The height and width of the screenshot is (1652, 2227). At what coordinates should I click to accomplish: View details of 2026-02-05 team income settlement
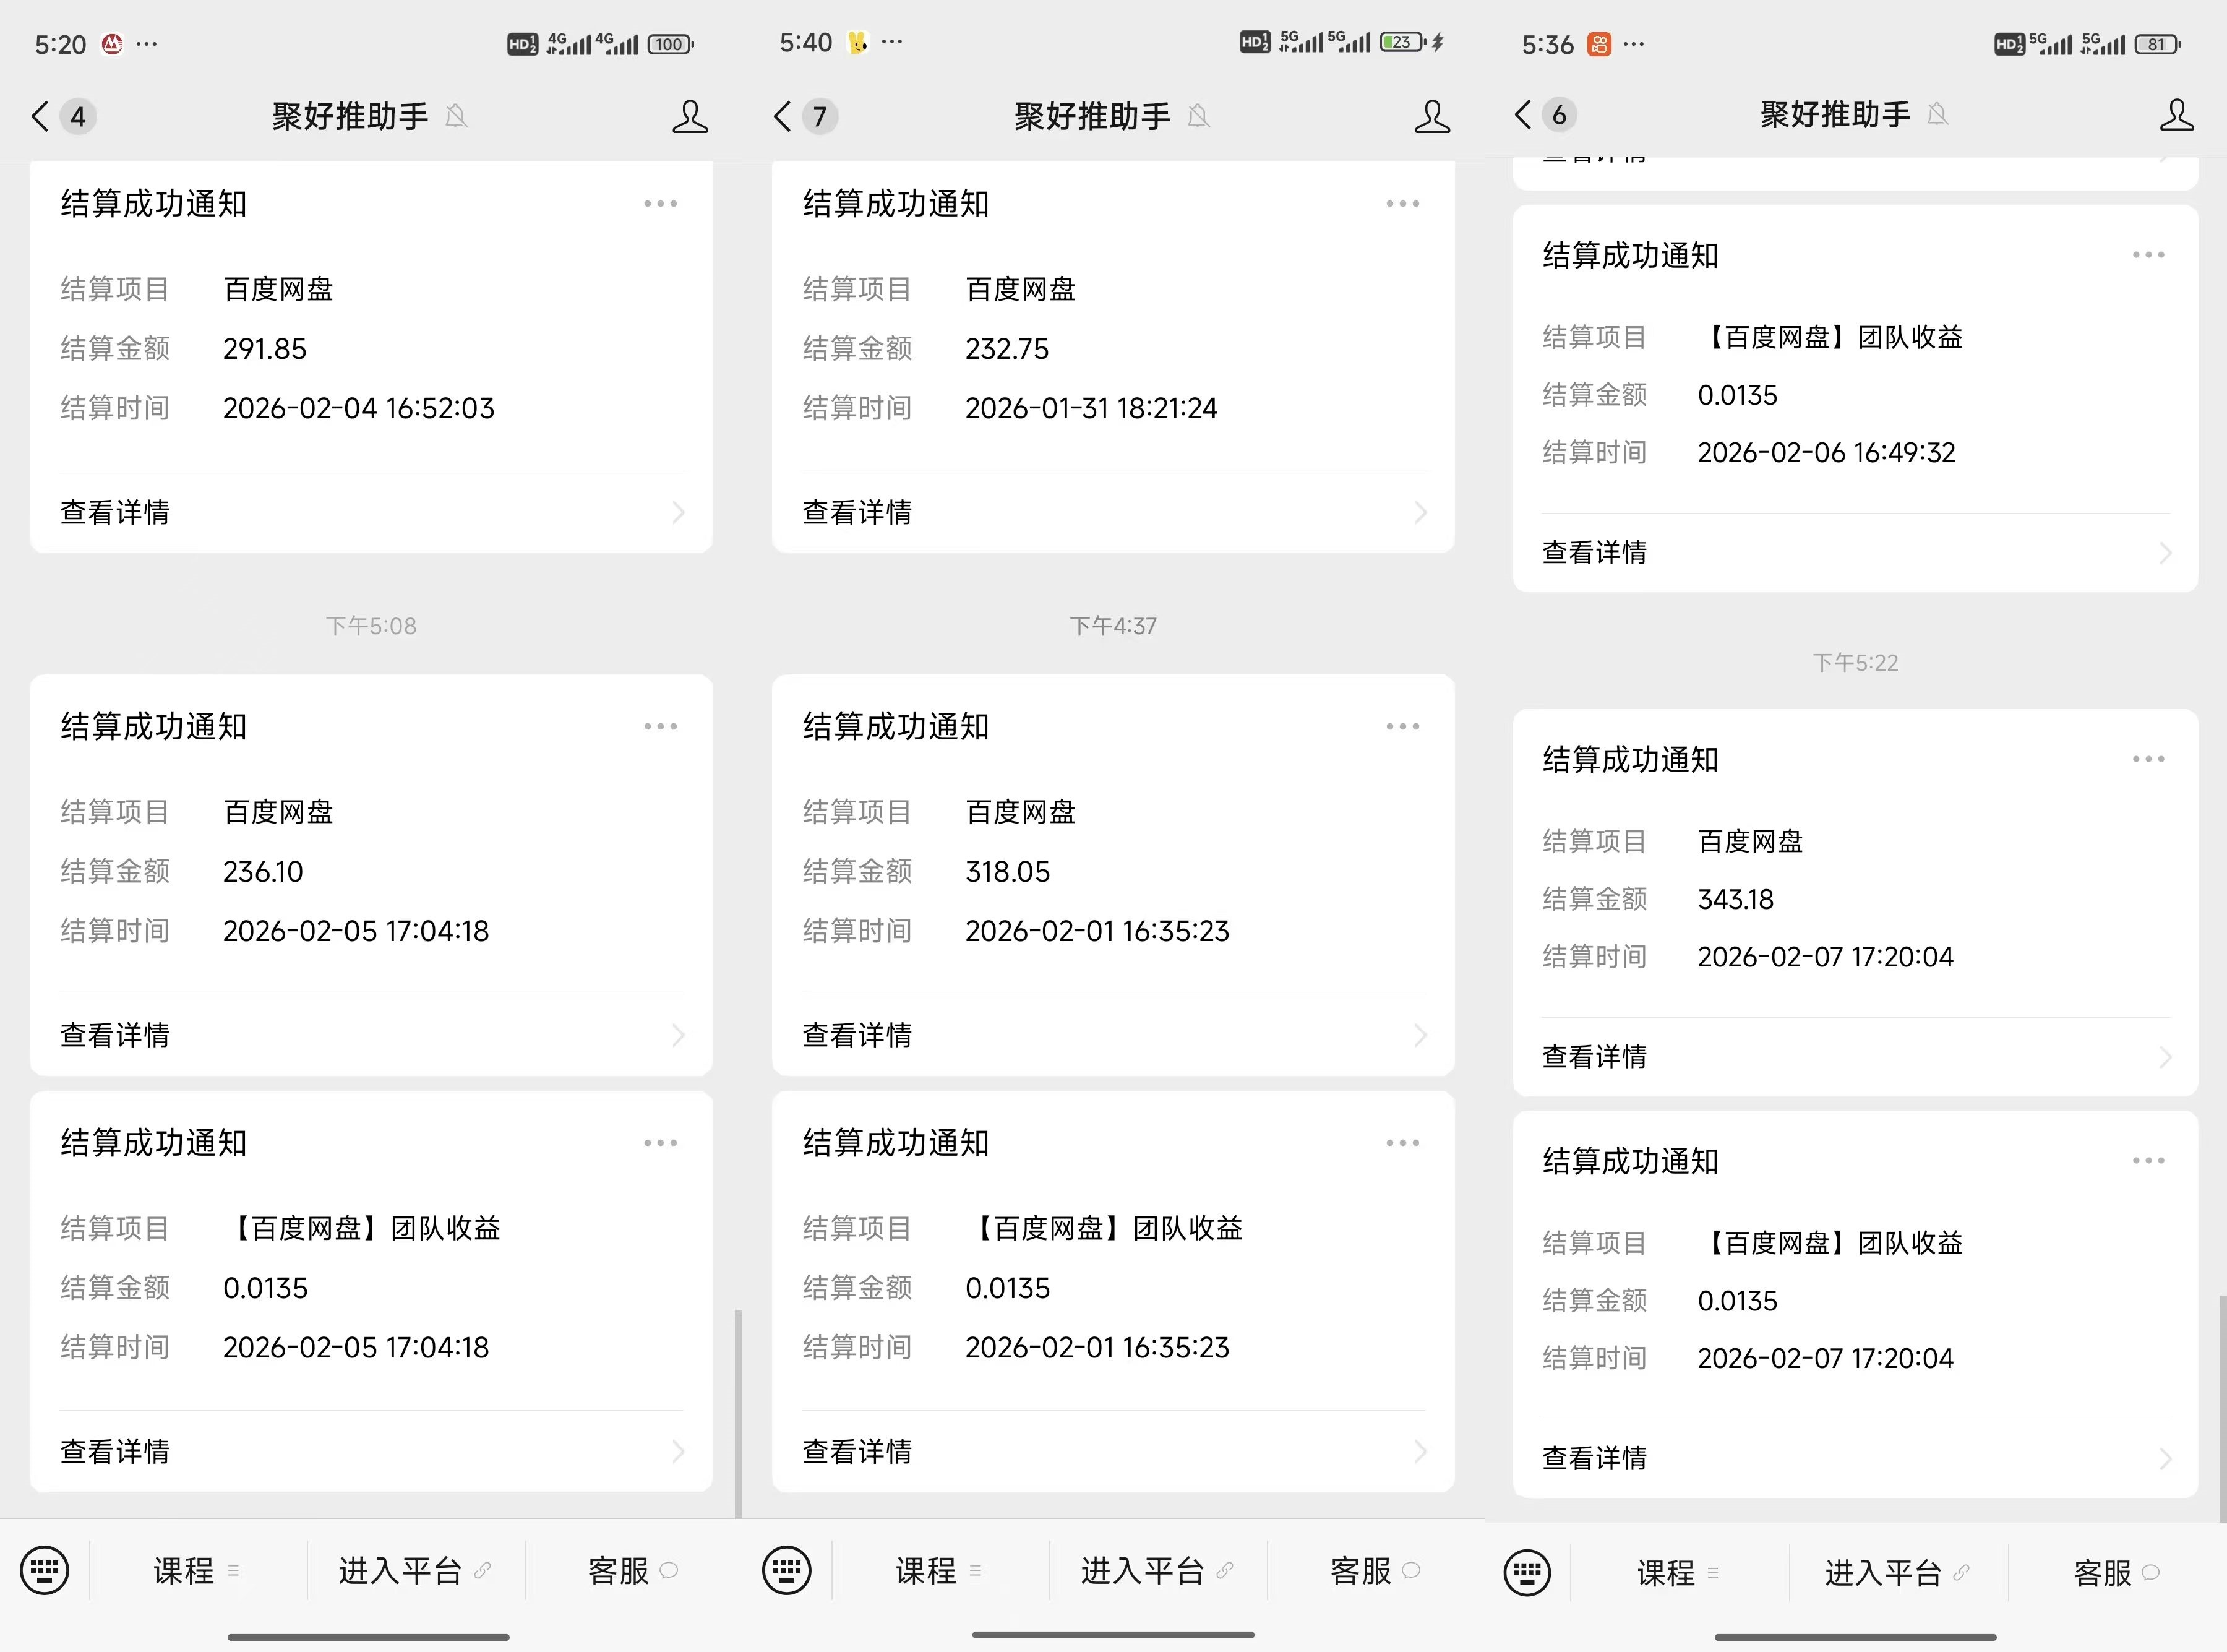[x=372, y=1451]
